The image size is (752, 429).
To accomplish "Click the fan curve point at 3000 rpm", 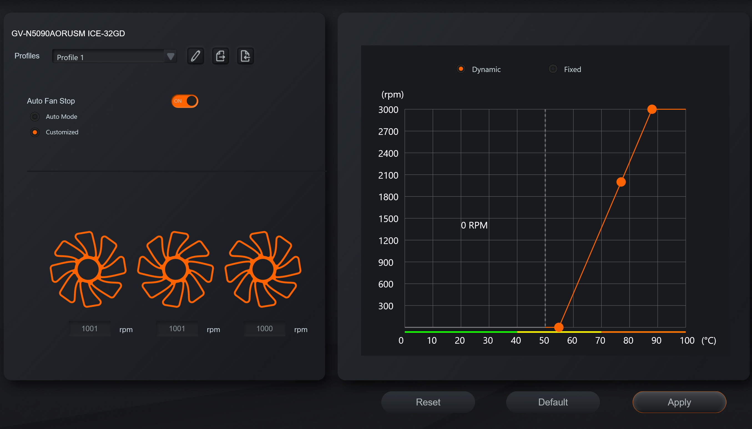I will (x=652, y=109).
